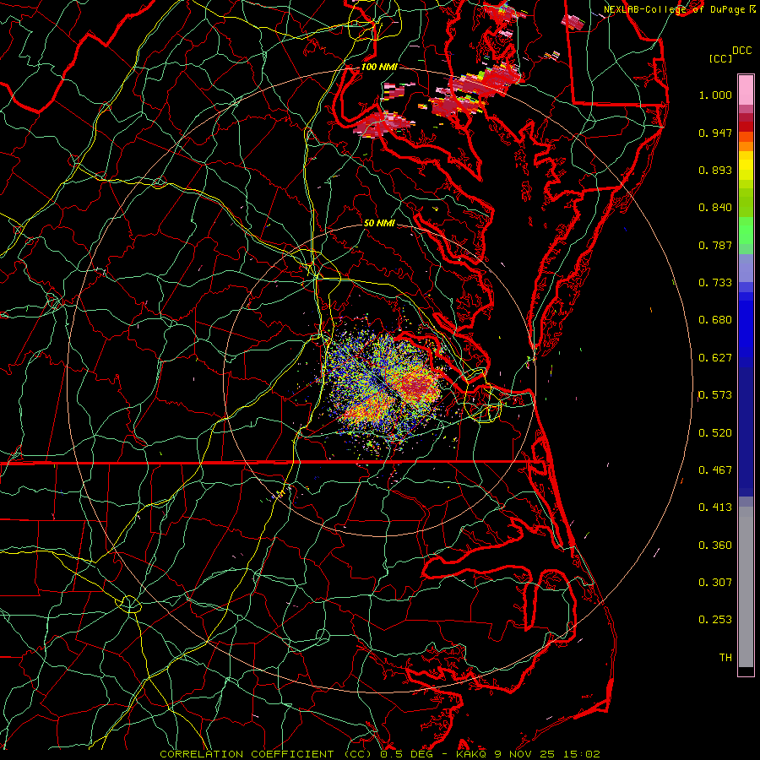
Task: Click the 15:02 timestamp in footer
Action: point(582,754)
